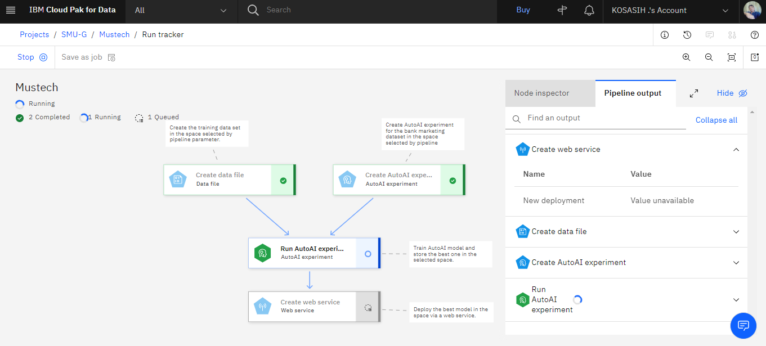The width and height of the screenshot is (766, 346).
Task: Click the New deployment output name
Action: [553, 200]
